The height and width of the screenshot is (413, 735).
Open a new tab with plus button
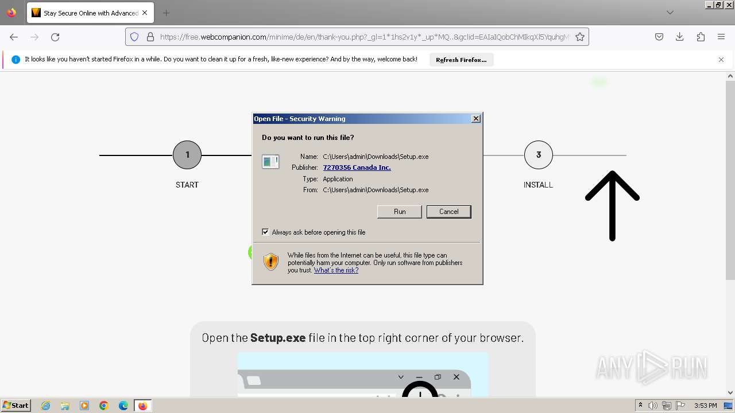(166, 13)
